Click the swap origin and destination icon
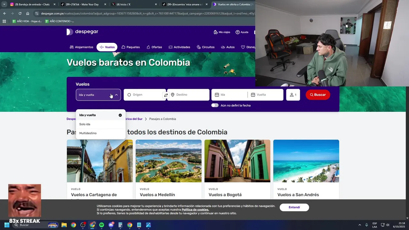The image size is (409, 230). (166, 95)
